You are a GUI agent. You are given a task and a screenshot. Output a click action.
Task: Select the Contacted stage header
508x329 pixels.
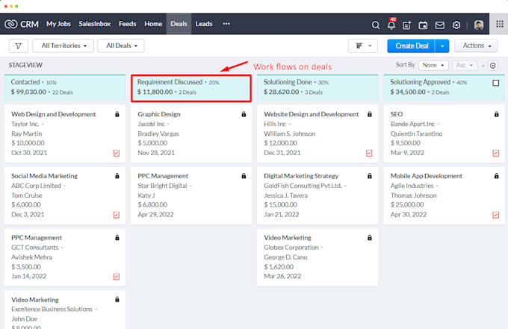(x=65, y=87)
